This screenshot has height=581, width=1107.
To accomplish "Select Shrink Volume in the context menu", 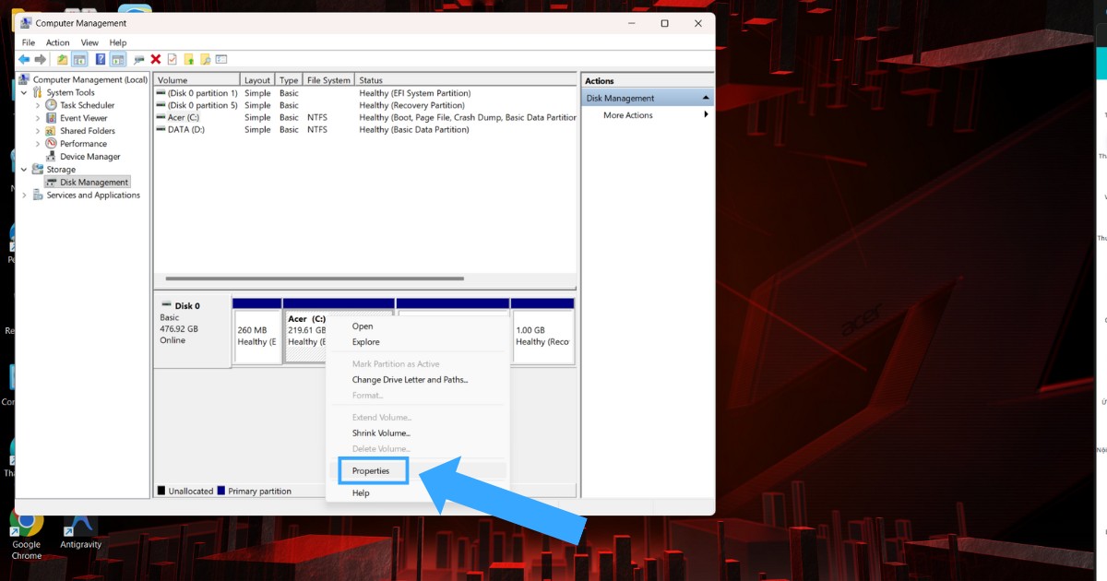I will pyautogui.click(x=381, y=433).
